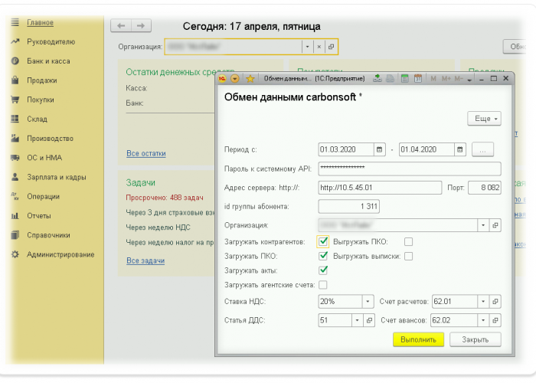536x383 pixels.
Task: Open the Статья ДДС record icon
Action: tap(369, 320)
